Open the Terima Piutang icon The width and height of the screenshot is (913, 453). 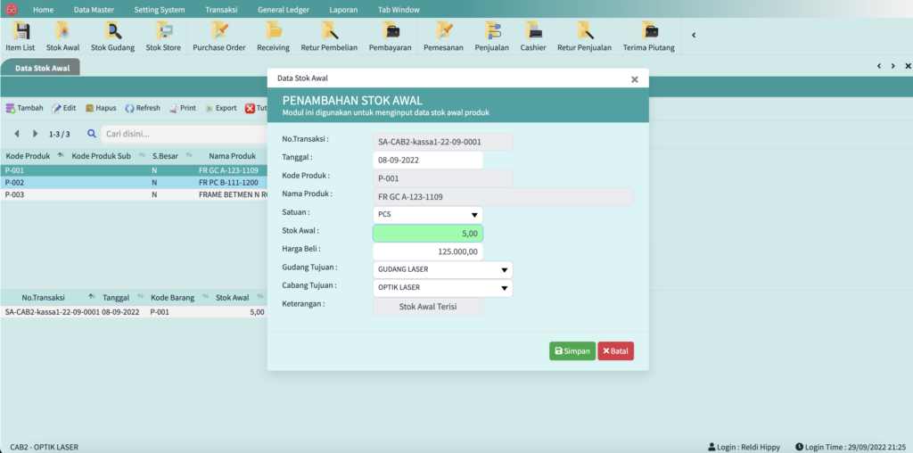click(x=648, y=36)
